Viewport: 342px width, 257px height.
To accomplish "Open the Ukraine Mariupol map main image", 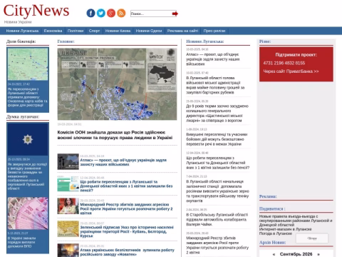I will click(117, 84).
